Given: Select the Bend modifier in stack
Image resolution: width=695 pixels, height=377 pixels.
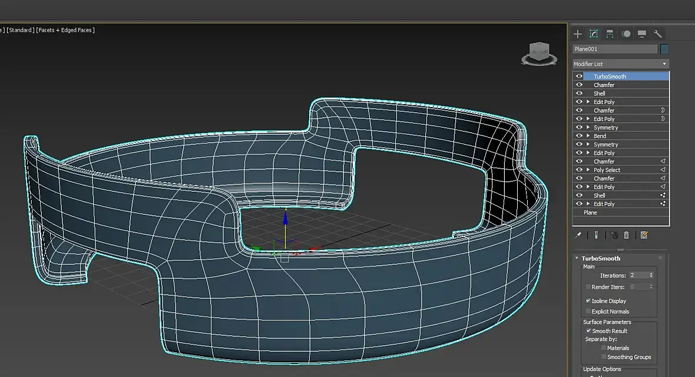Looking at the screenshot, I should coord(626,136).
